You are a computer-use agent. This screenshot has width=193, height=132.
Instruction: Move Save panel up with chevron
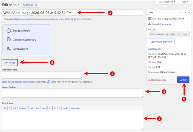pyautogui.click(x=181, y=12)
